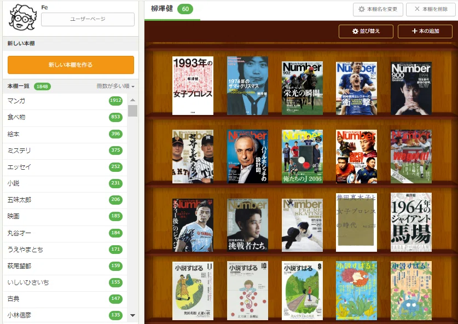The height and width of the screenshot is (324, 458).
Task: Click the 並び替え sort button
Action: 366,31
